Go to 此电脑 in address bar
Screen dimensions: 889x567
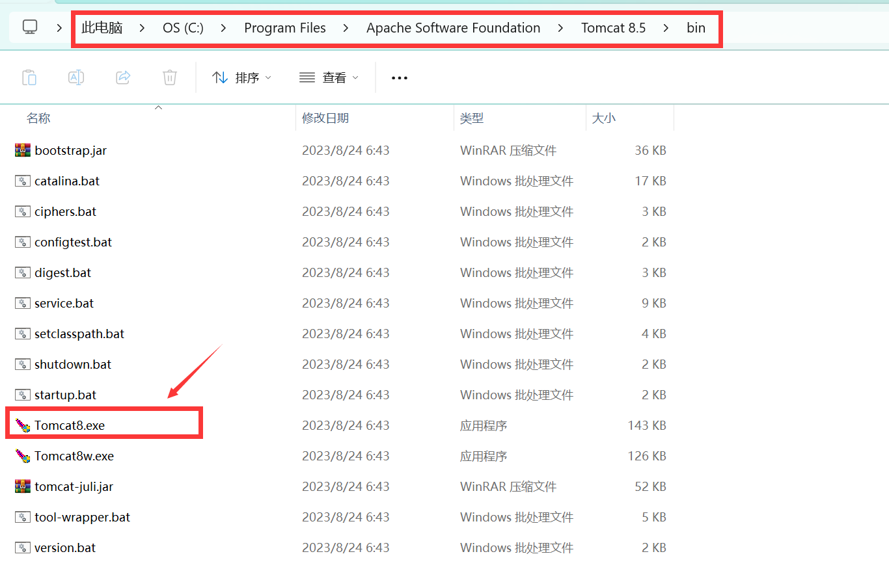click(x=102, y=28)
